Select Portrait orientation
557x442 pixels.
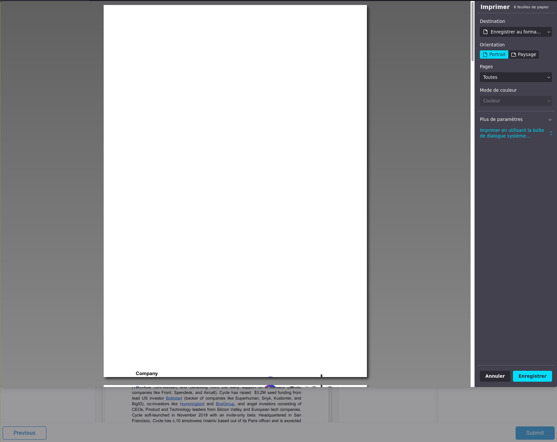click(x=494, y=54)
